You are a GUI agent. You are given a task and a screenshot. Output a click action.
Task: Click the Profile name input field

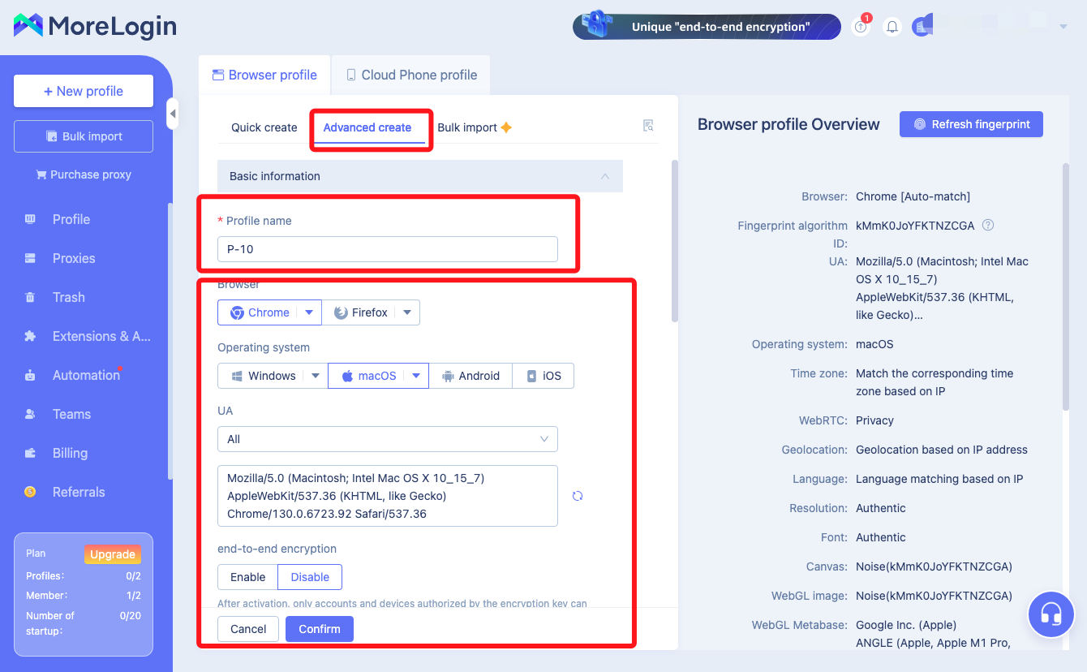coord(388,249)
